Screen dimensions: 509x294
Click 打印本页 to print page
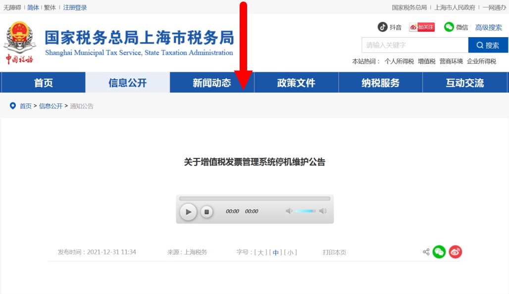point(334,252)
